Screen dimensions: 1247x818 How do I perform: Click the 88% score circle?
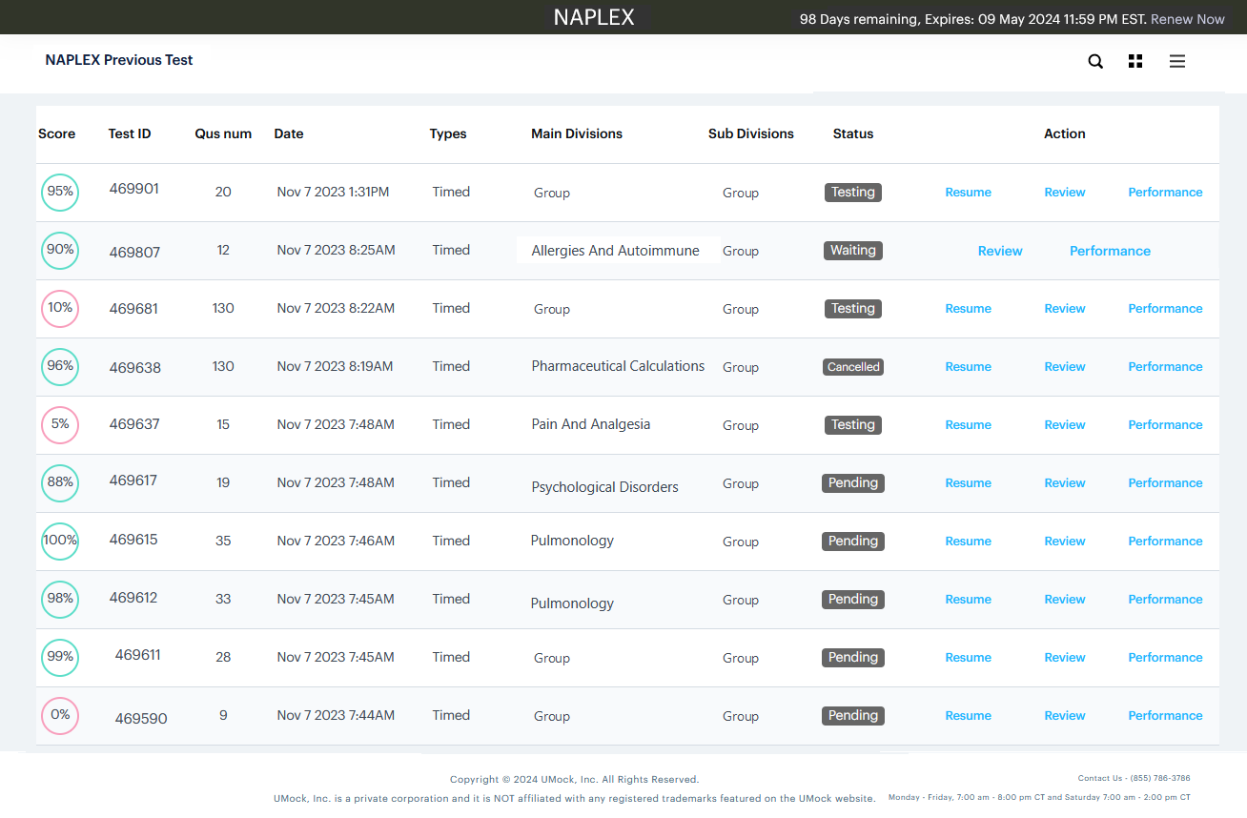point(60,482)
